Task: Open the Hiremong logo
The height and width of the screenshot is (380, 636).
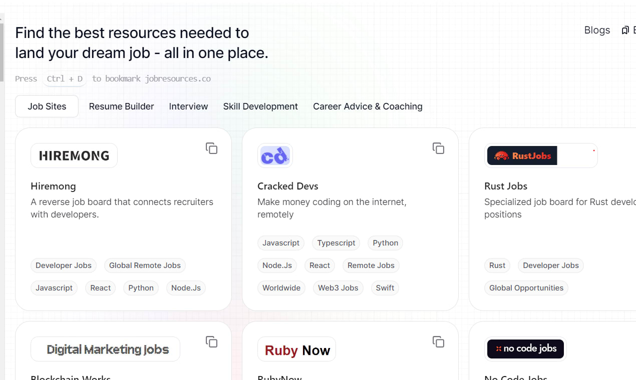Action: [x=74, y=155]
